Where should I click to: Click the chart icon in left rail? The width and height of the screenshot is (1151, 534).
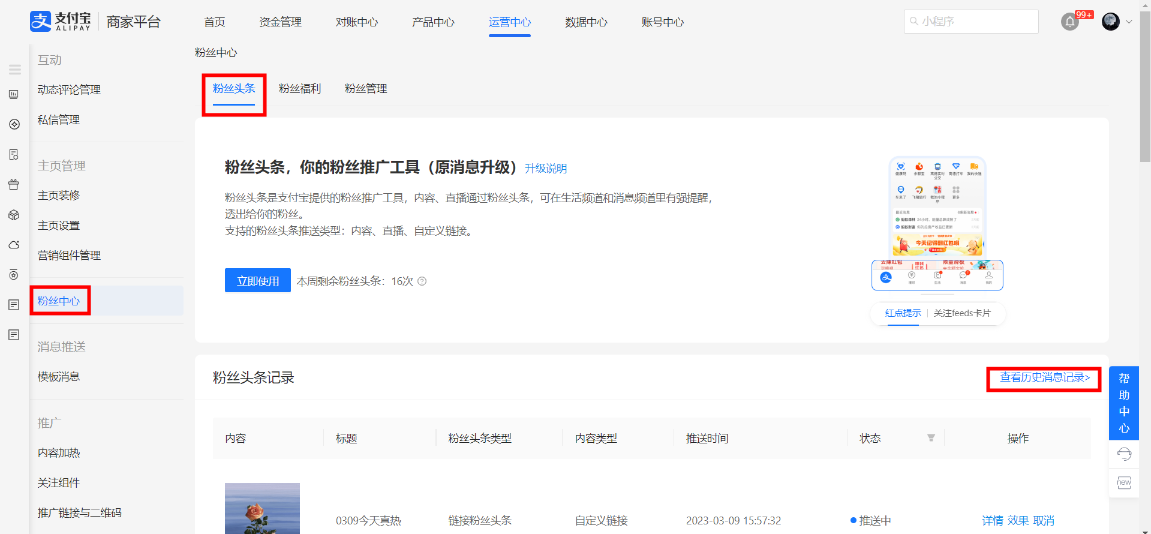point(14,94)
